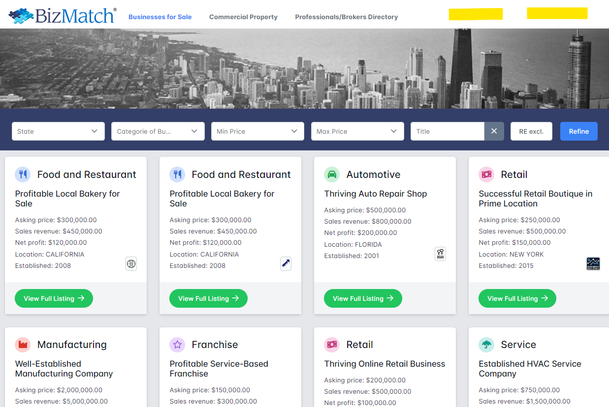The image size is (609, 407).
Task: Click the BizMatch logo
Action: click(x=63, y=16)
